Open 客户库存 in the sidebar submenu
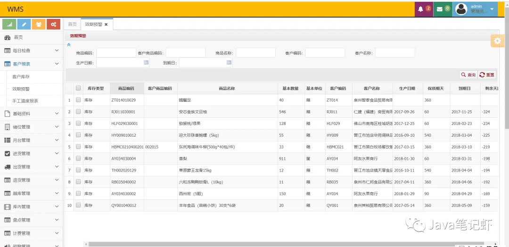 coord(21,77)
